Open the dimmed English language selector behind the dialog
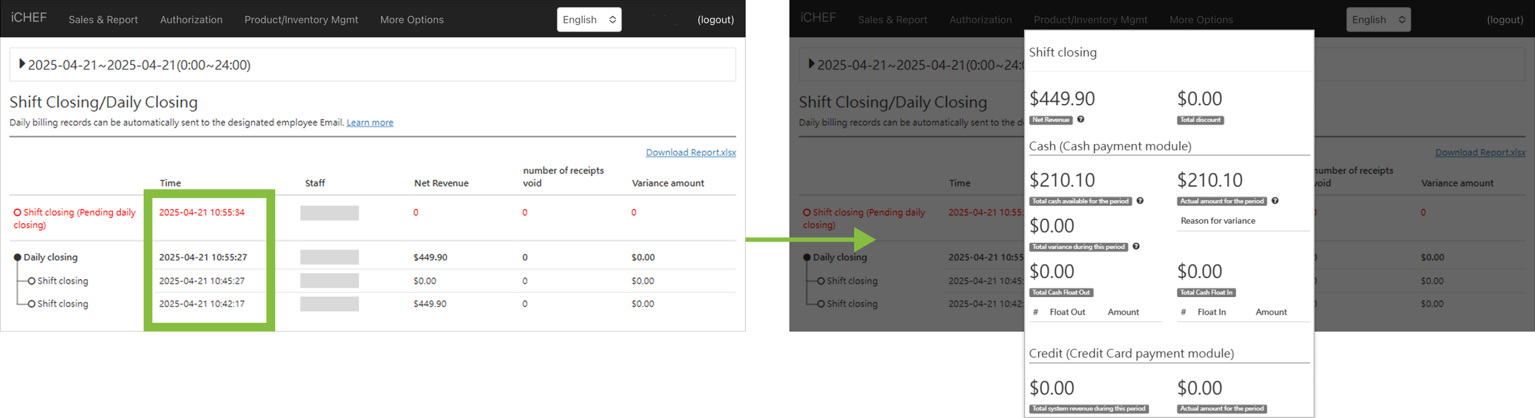This screenshot has height=418, width=1535. tap(1378, 20)
